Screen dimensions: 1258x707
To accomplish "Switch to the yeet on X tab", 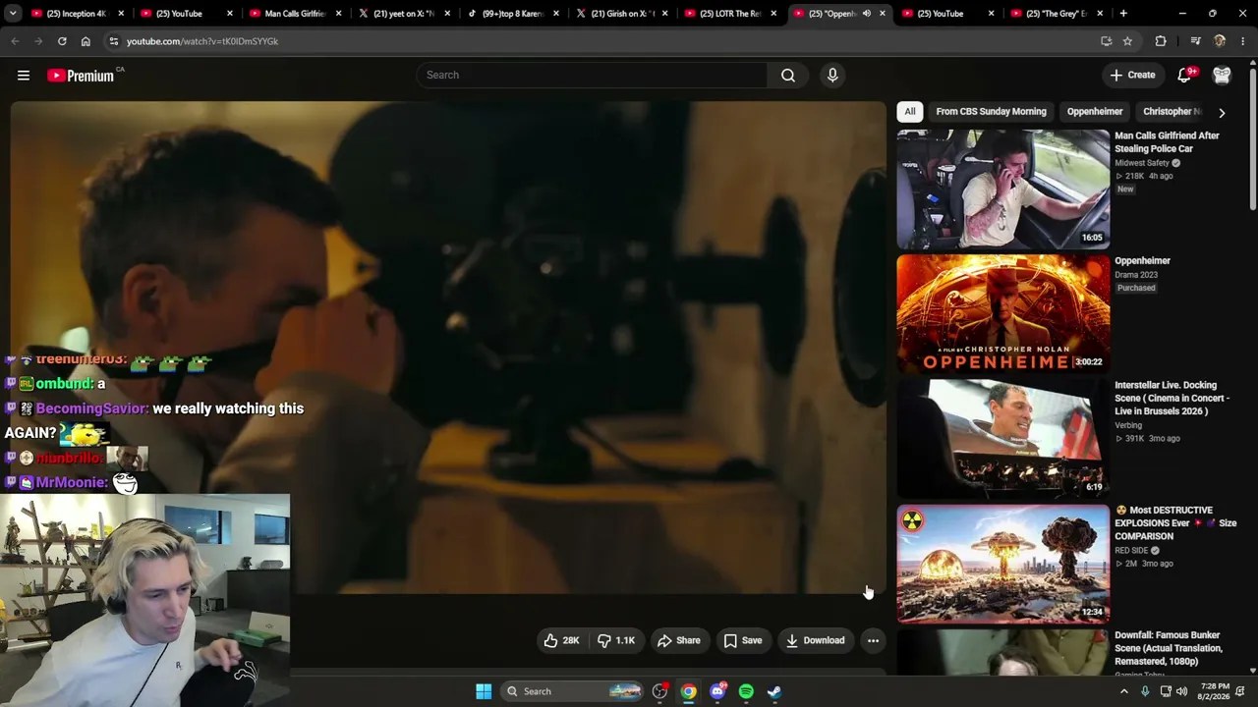I will click(x=403, y=14).
